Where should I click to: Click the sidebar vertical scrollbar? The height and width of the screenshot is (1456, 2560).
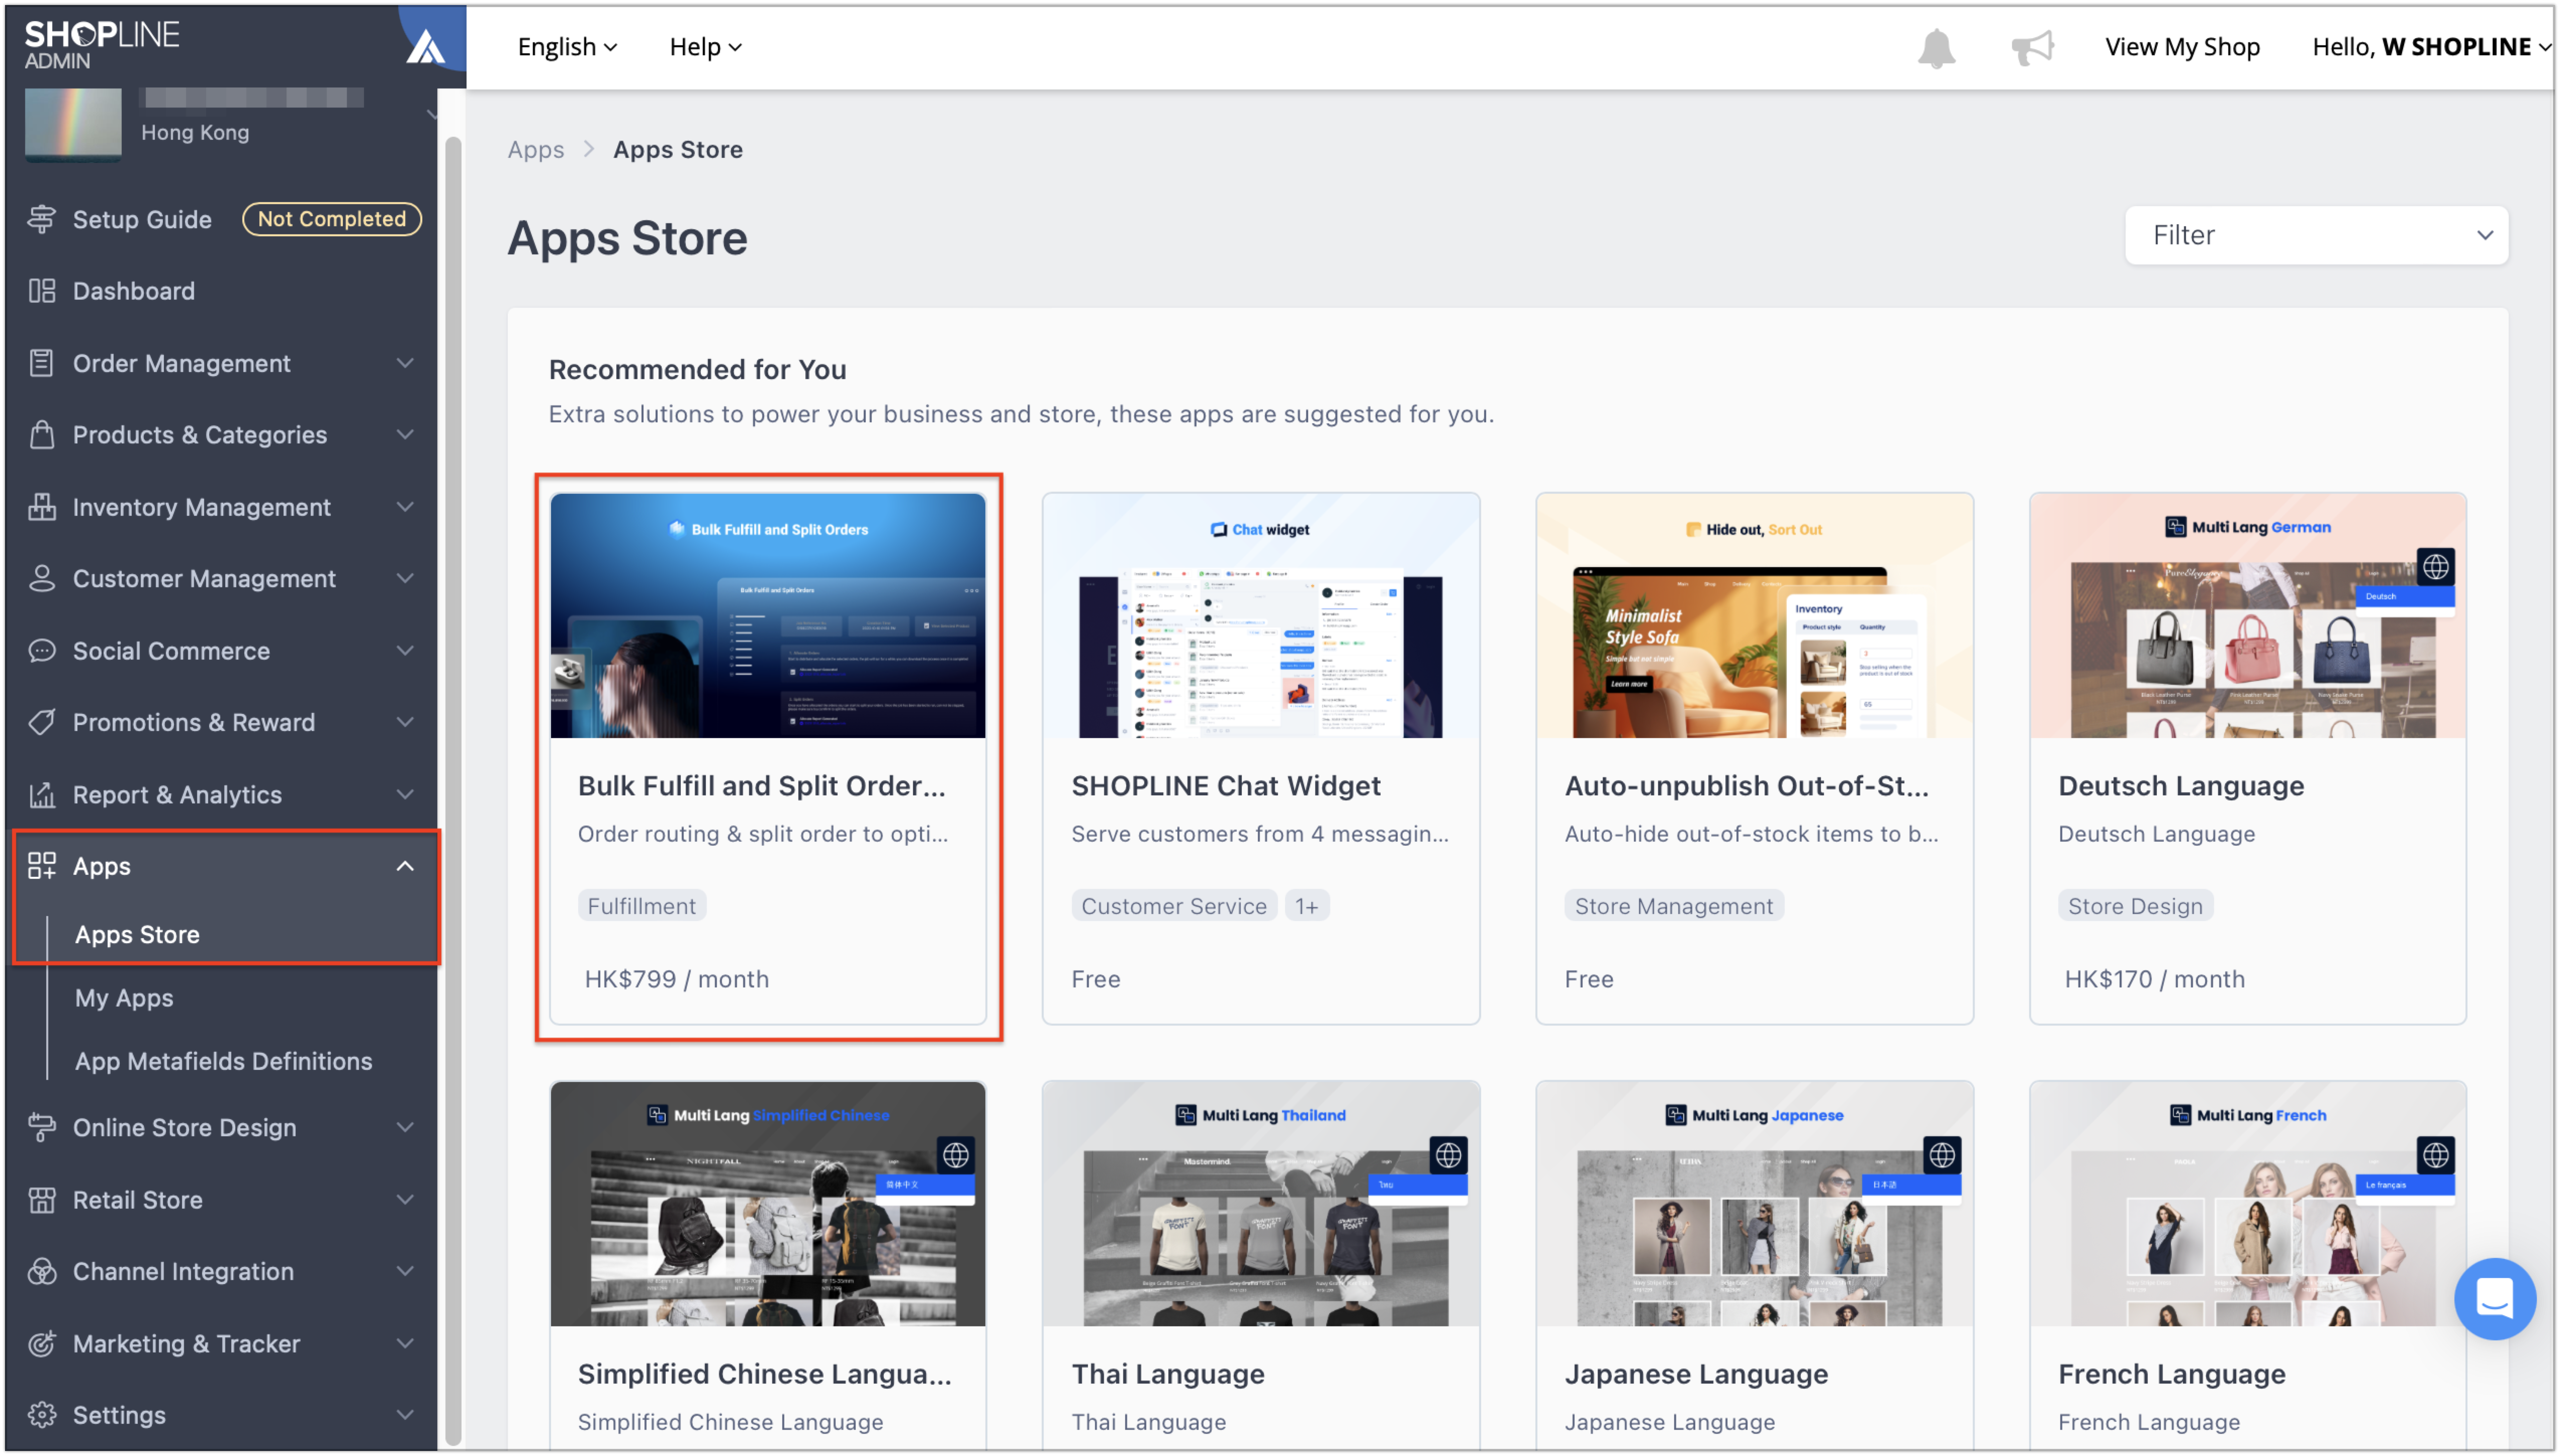[x=452, y=790]
